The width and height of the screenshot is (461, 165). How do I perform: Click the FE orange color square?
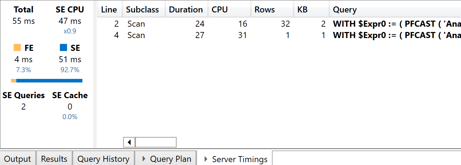[17, 48]
